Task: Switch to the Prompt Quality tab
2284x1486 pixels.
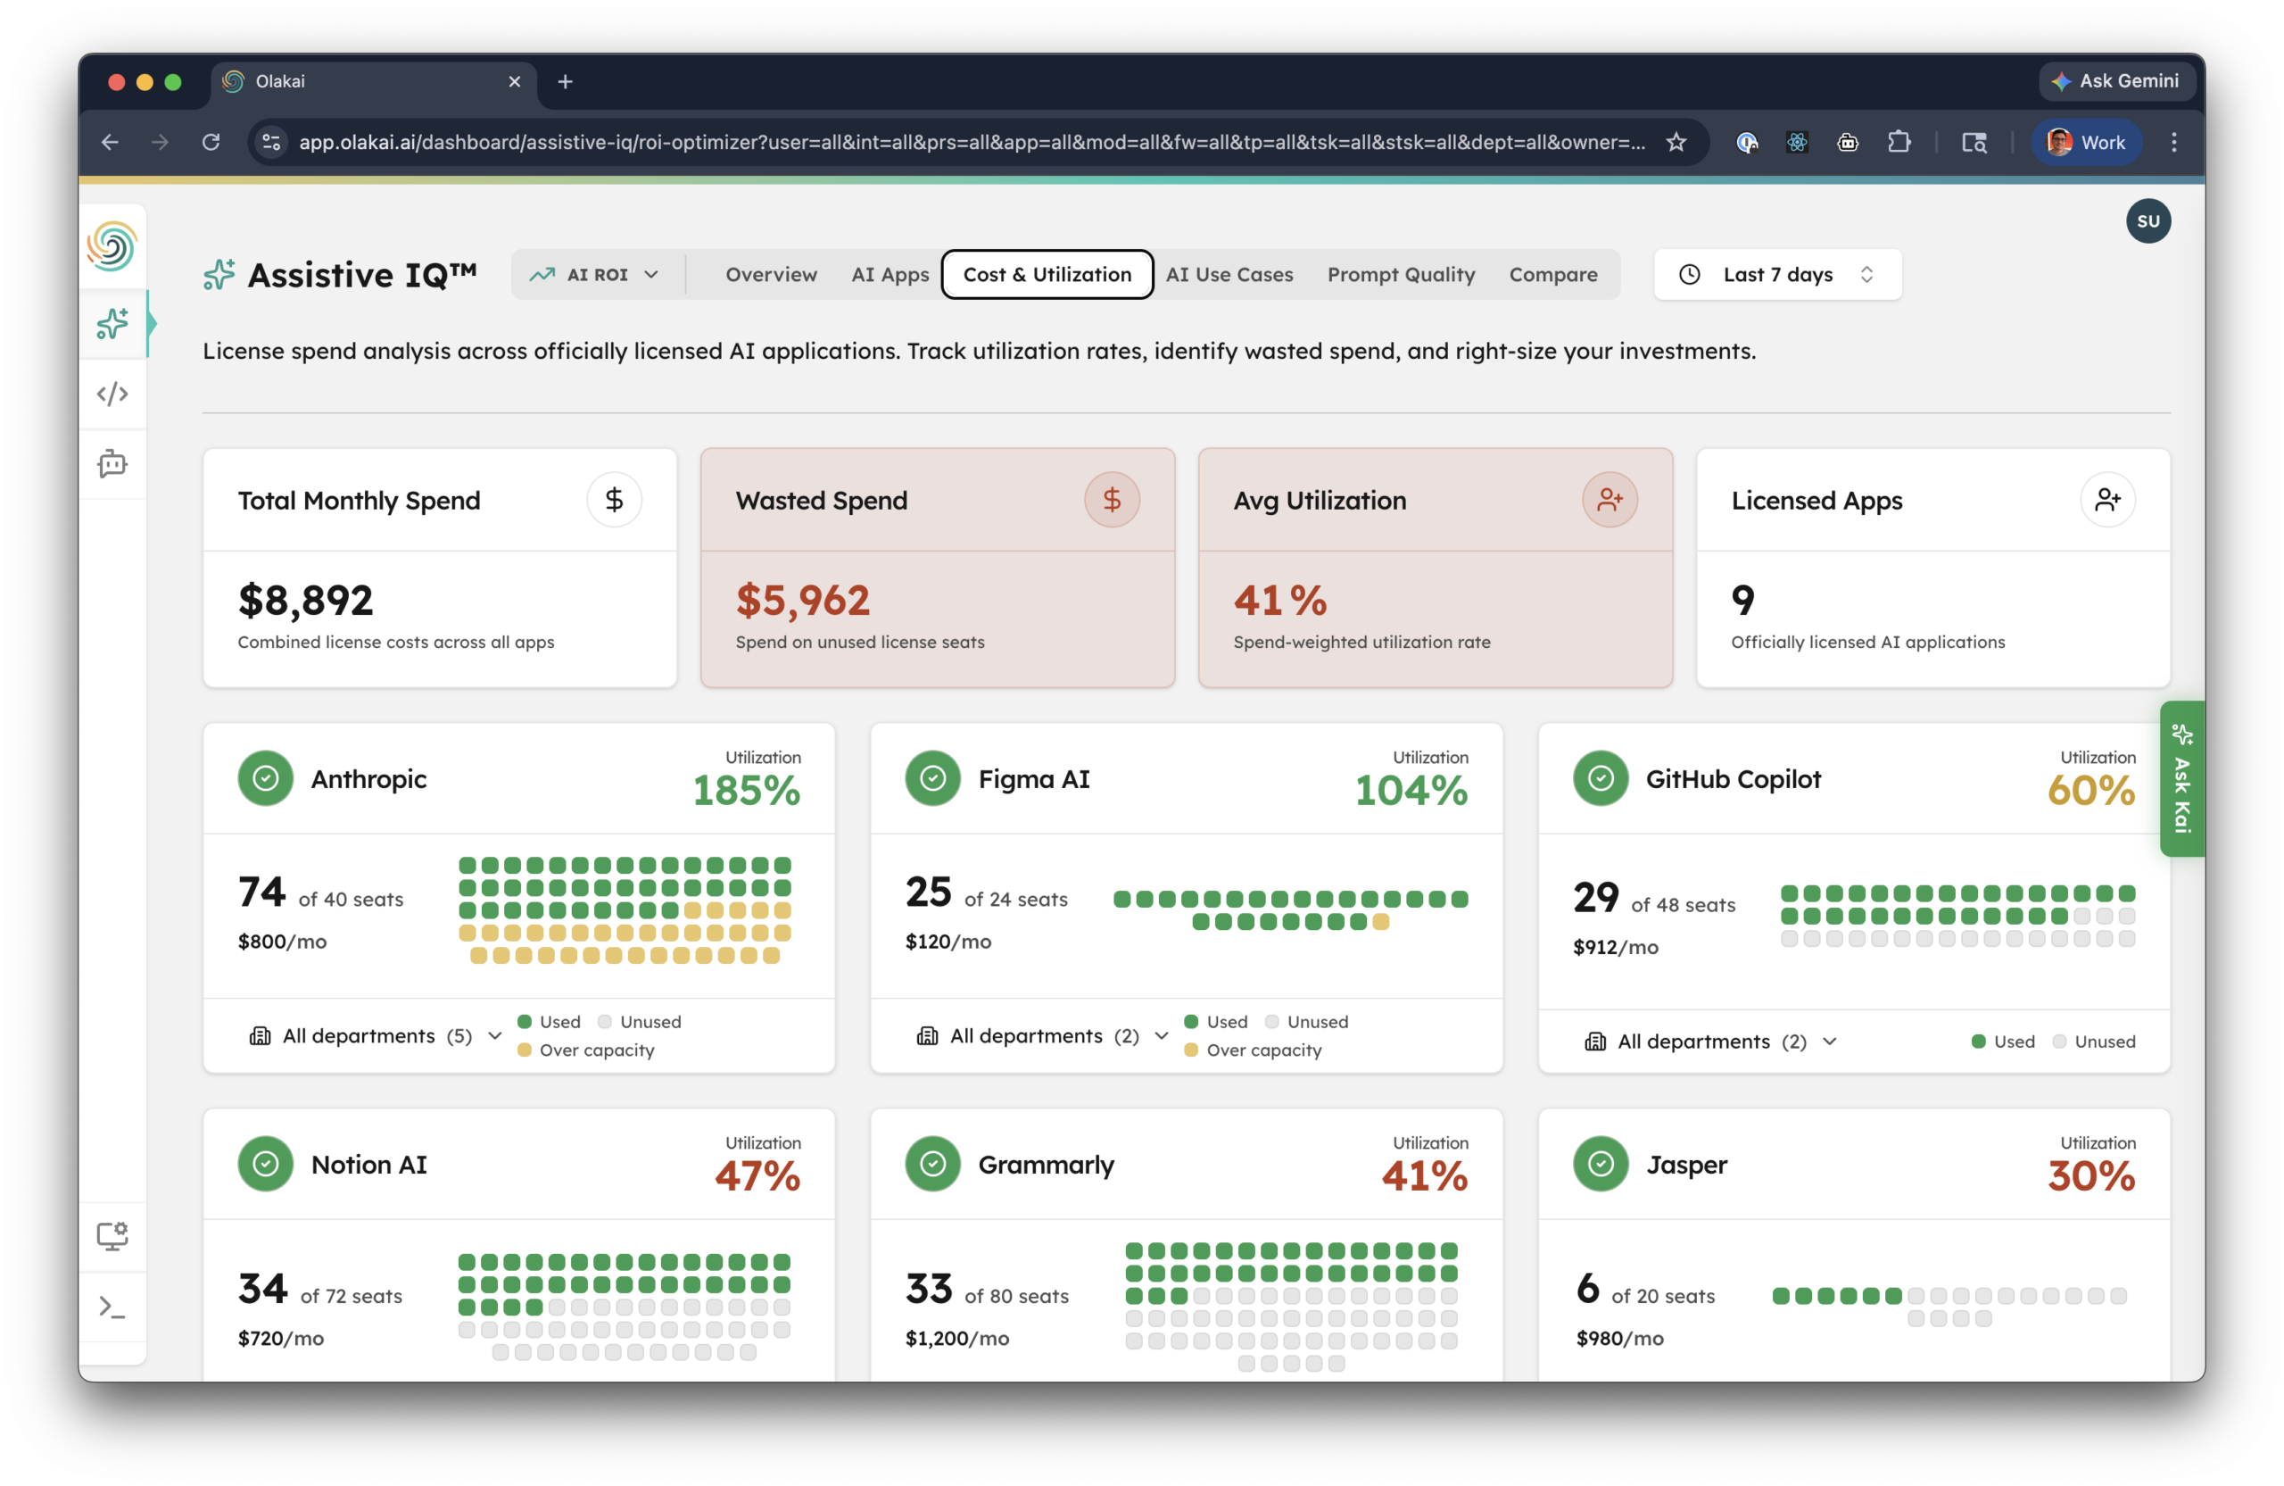Action: pos(1401,275)
